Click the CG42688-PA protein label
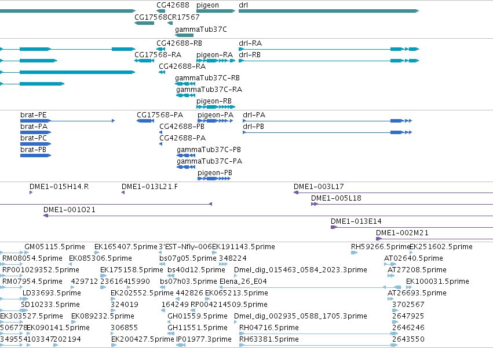Viewport: 493px width, 348px height. 182,138
